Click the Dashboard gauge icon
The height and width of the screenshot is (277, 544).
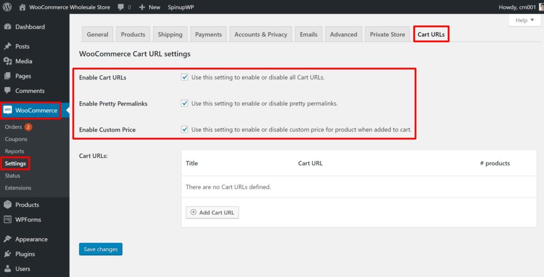(7, 27)
